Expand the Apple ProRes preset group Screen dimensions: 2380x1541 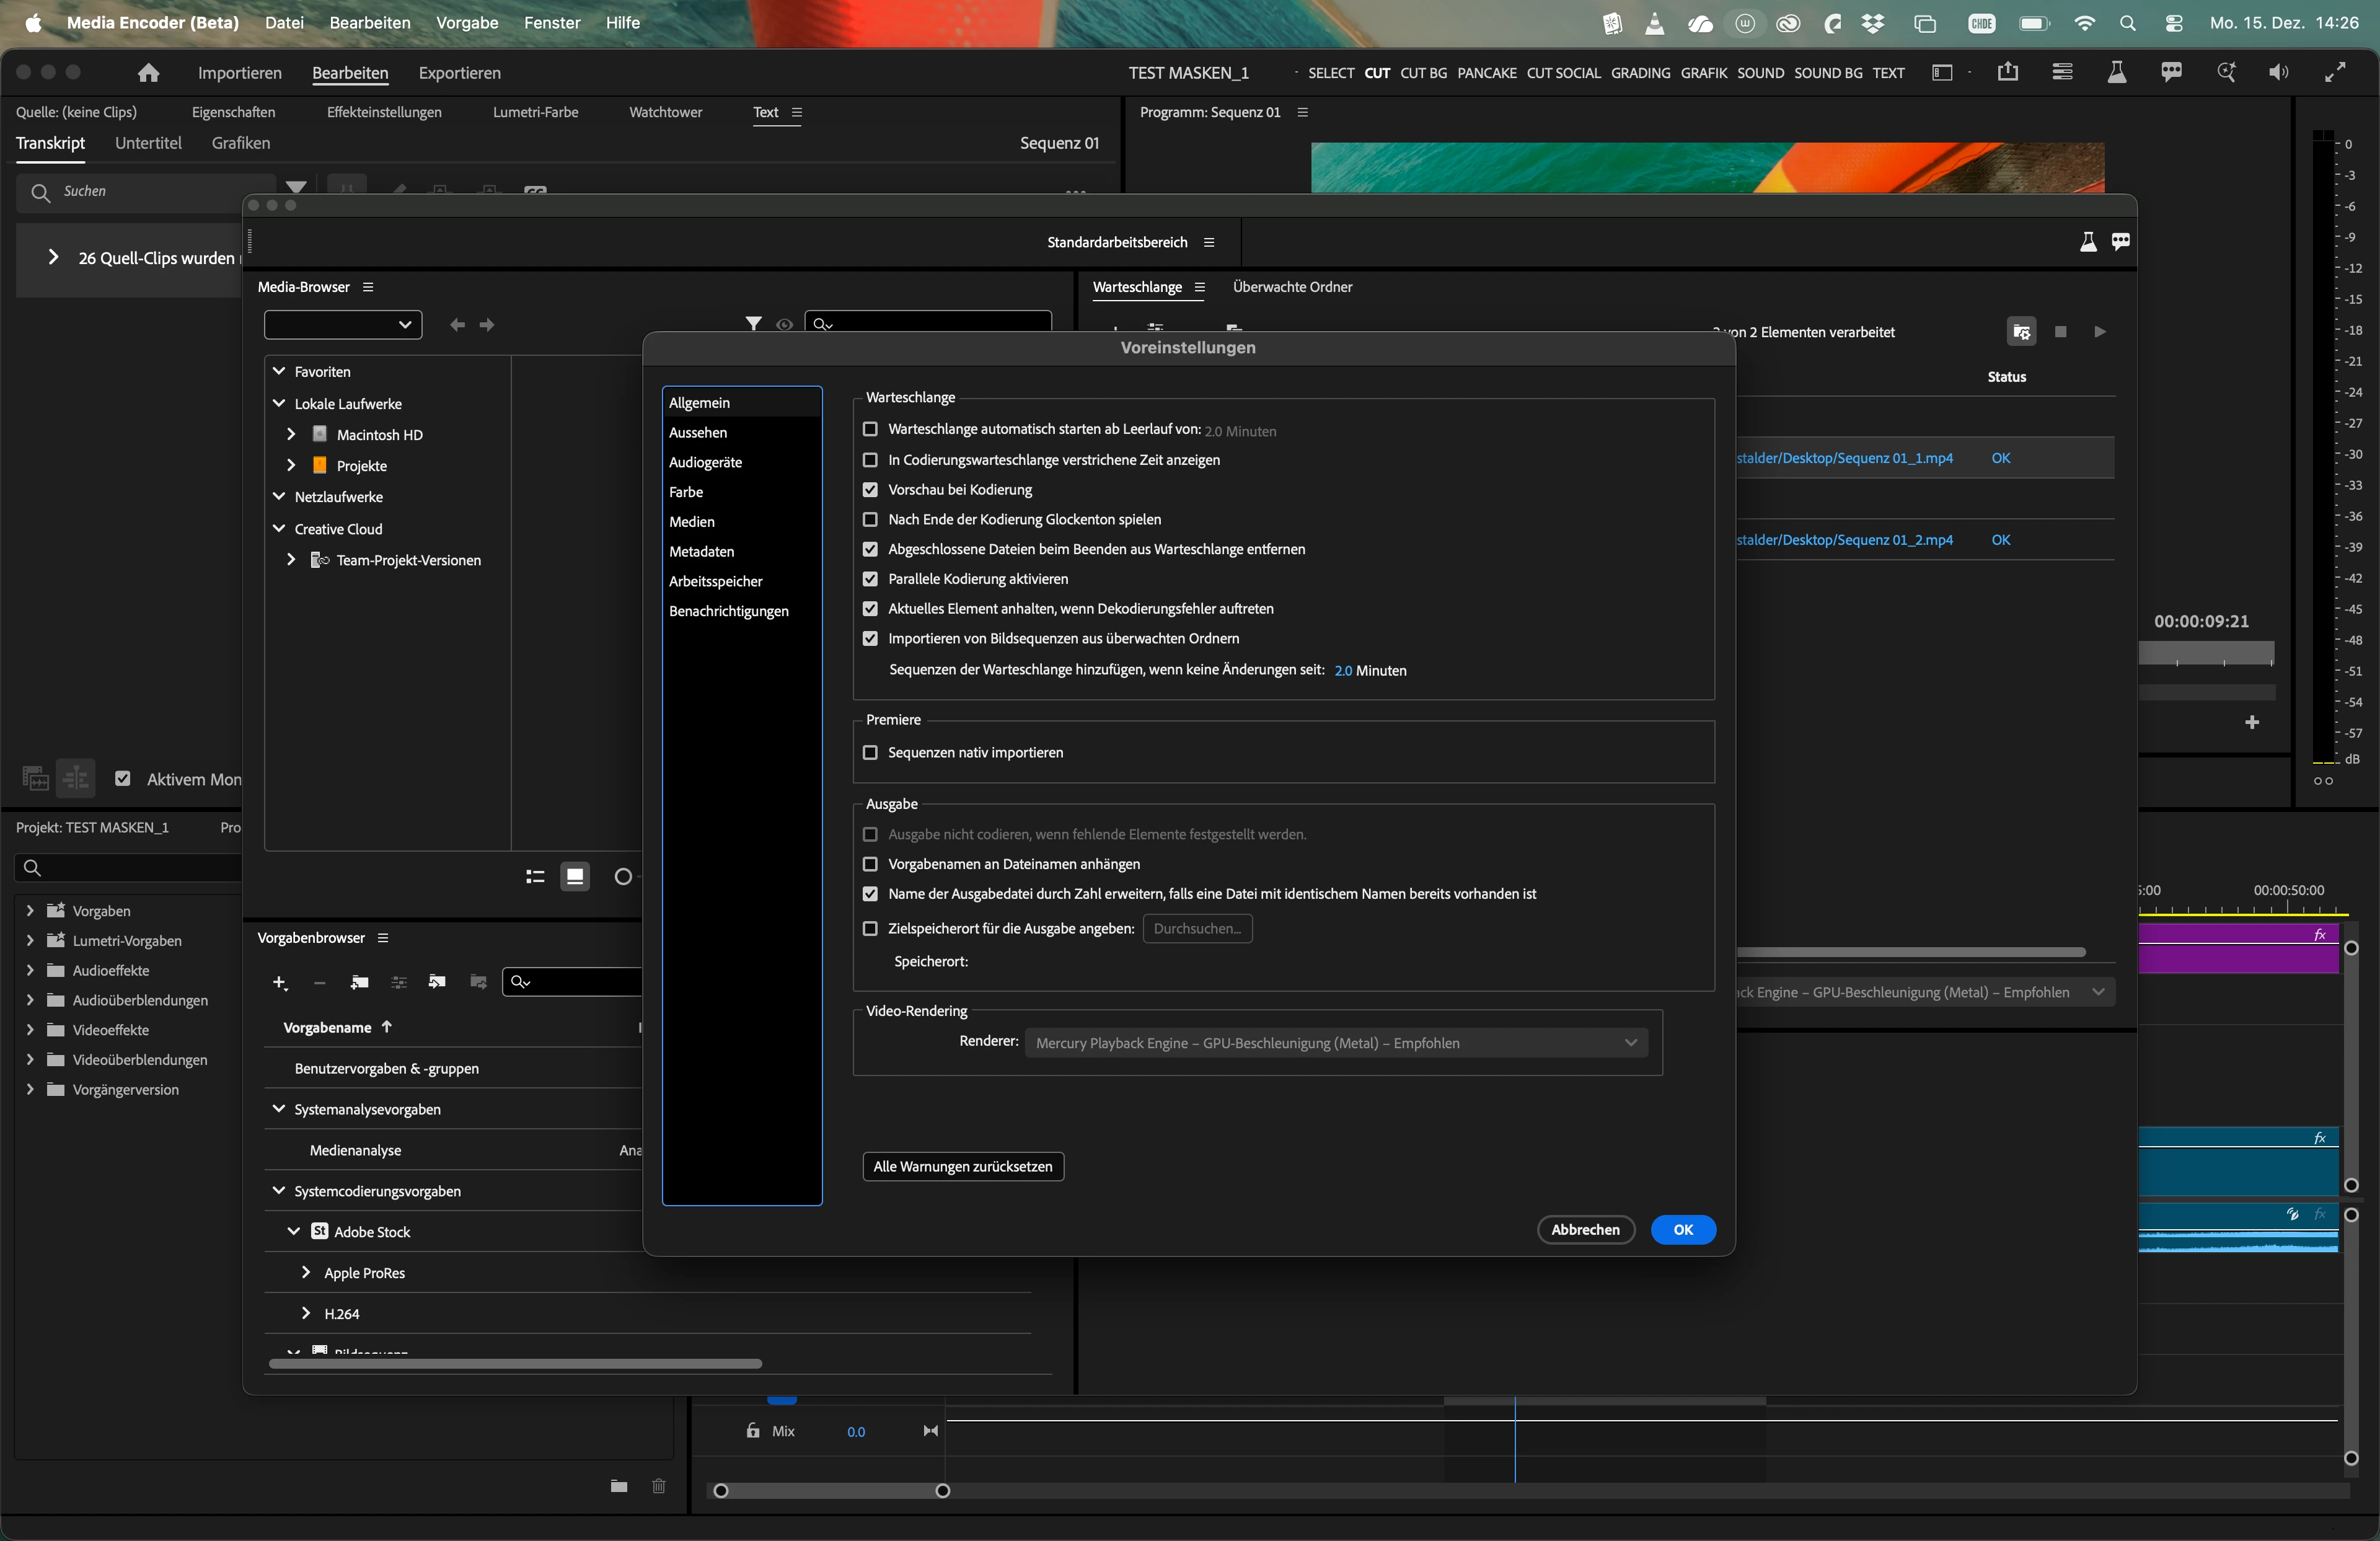pyautogui.click(x=306, y=1272)
